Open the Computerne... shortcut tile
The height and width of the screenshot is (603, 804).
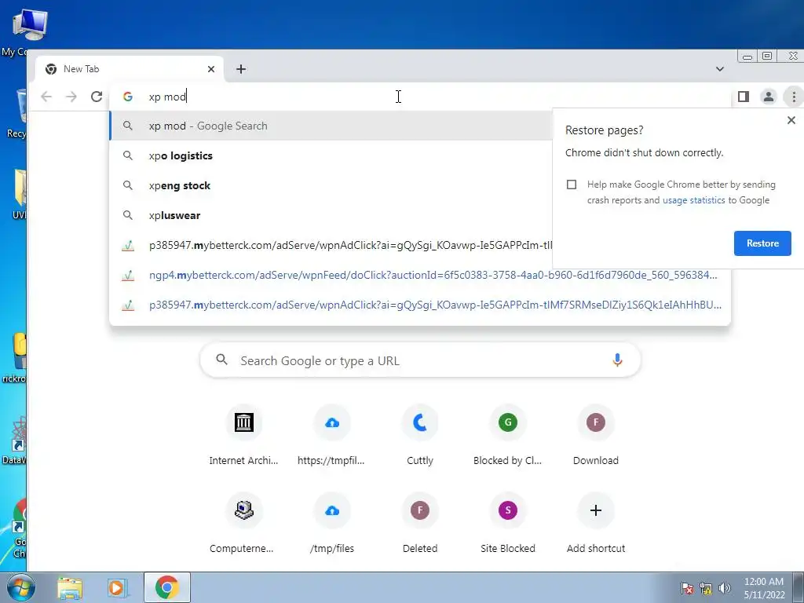click(x=243, y=523)
